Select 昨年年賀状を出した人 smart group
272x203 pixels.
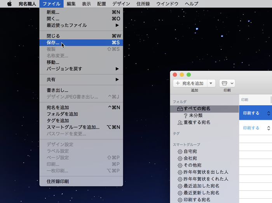206,172
